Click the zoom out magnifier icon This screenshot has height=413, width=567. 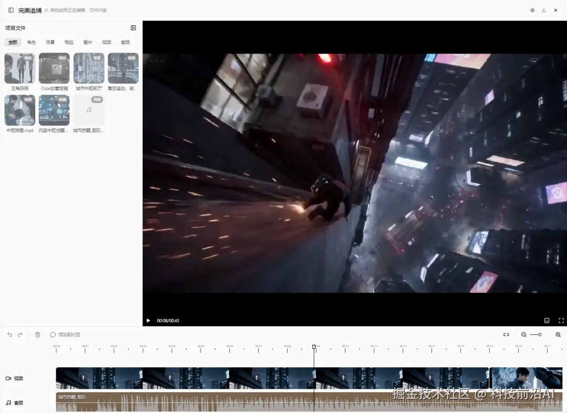[523, 335]
